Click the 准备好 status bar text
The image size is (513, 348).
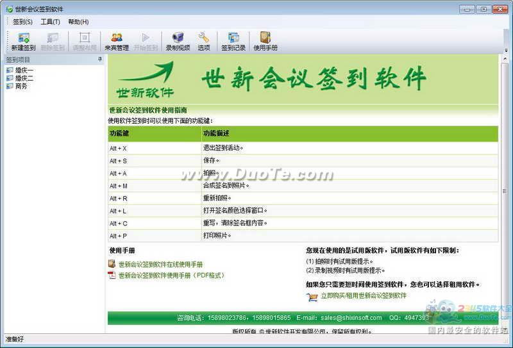click(x=15, y=339)
